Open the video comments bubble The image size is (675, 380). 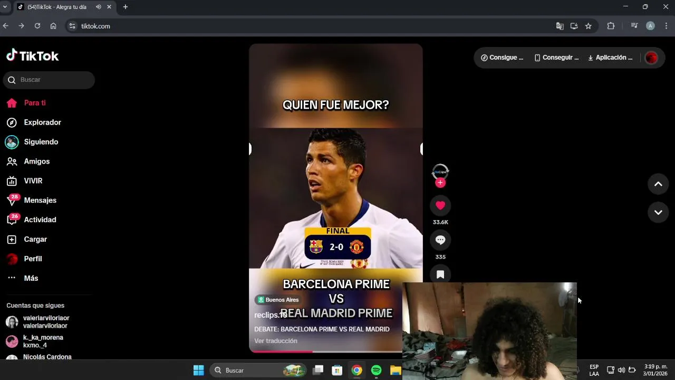pos(440,240)
